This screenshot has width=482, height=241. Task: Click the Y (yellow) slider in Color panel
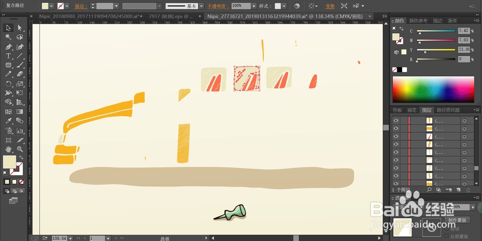coord(436,50)
